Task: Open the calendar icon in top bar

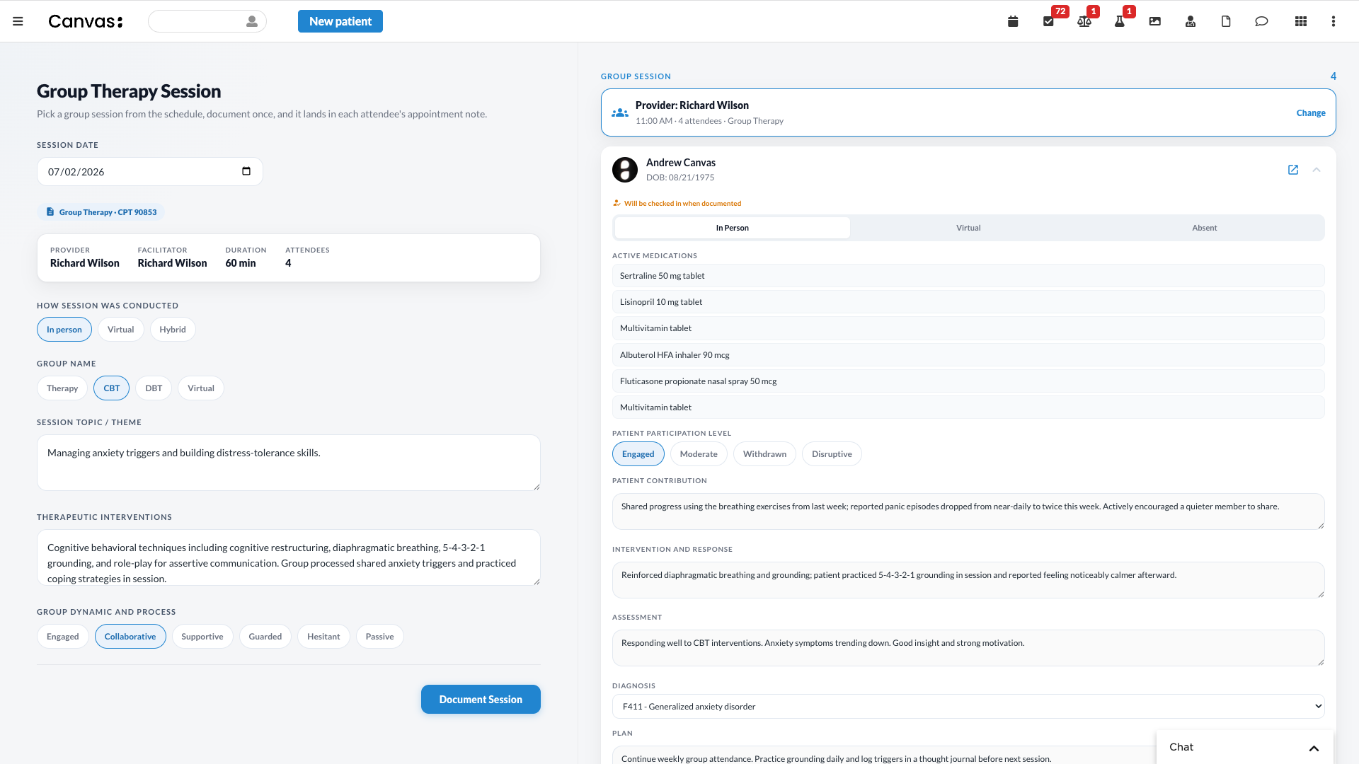Action: pos(1013,21)
